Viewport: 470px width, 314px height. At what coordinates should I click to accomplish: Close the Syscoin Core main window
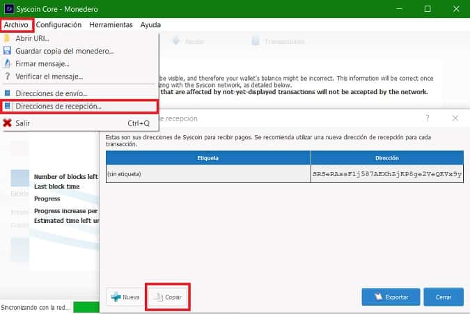coord(456,9)
